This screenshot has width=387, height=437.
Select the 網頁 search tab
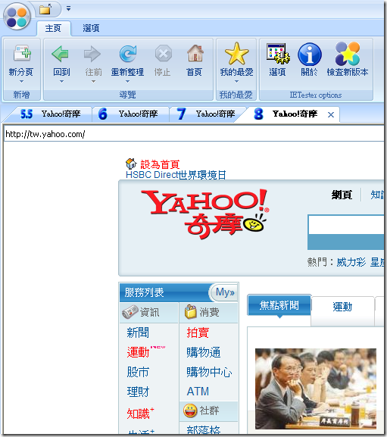pos(342,195)
